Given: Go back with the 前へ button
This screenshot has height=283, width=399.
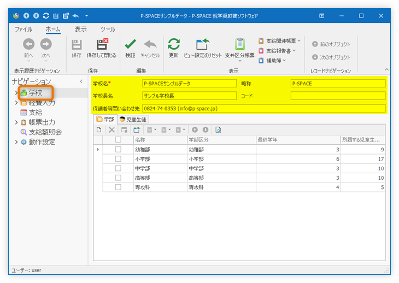Looking at the screenshot, I should click(29, 50).
